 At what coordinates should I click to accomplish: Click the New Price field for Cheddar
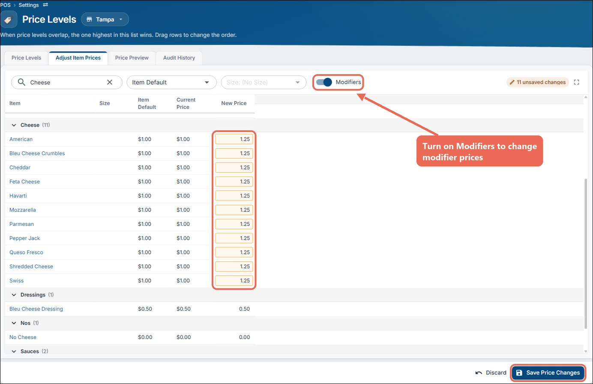click(x=234, y=168)
